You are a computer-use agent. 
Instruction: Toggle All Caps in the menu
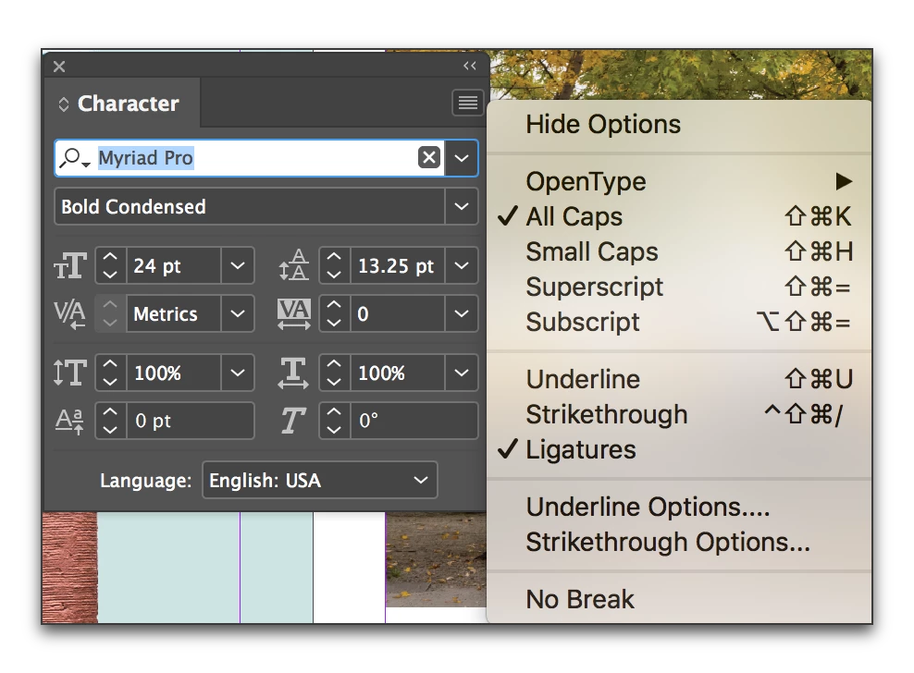coord(574,217)
